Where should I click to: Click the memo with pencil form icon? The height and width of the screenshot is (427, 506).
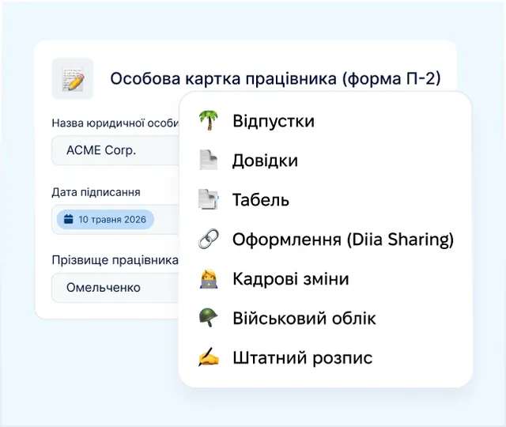73,78
